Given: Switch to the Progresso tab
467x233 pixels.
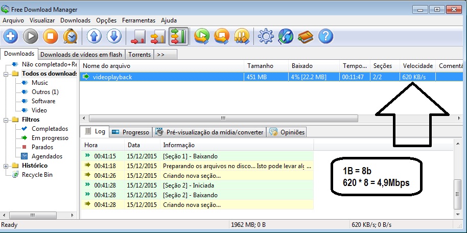Looking at the screenshot, I should click(131, 132).
